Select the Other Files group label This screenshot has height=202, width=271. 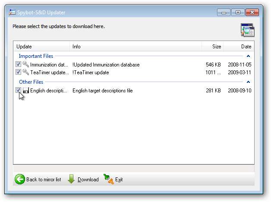coord(31,82)
